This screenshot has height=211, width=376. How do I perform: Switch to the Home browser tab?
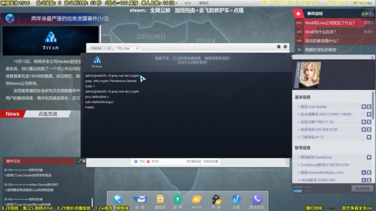point(97,48)
